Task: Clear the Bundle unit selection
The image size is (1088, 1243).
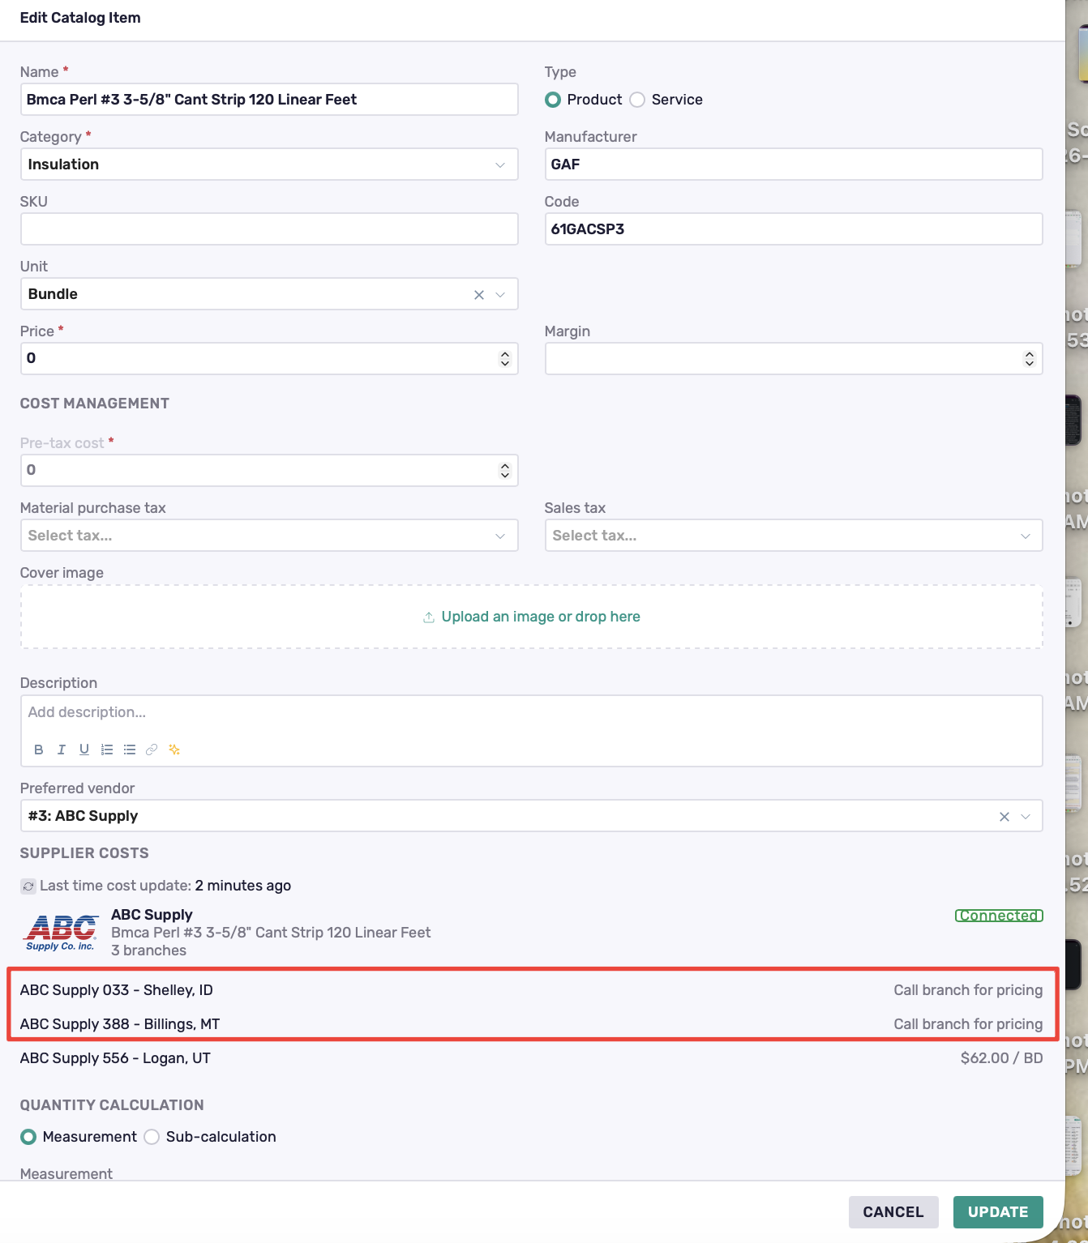Action: (x=479, y=295)
